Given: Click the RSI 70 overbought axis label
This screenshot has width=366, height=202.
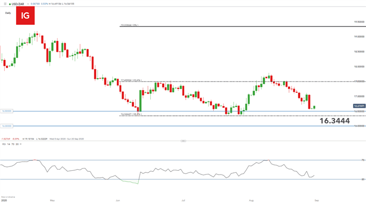Looking at the screenshot, I should click(x=363, y=160).
